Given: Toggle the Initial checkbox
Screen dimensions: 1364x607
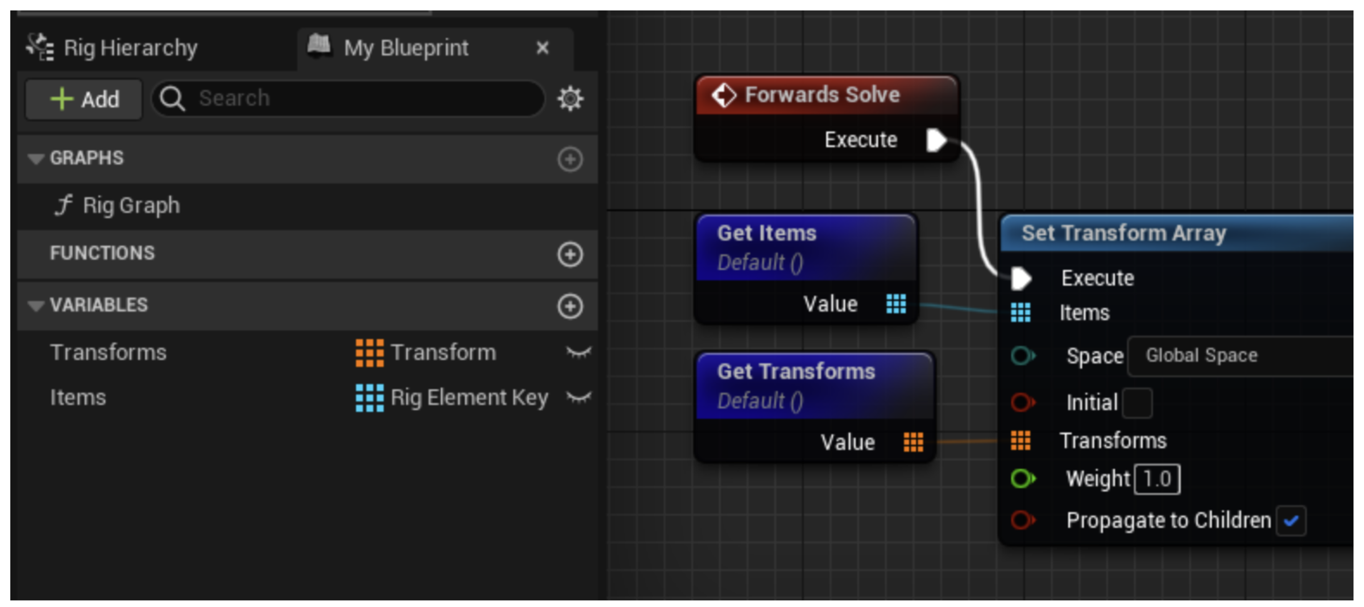Looking at the screenshot, I should coord(1137,403).
